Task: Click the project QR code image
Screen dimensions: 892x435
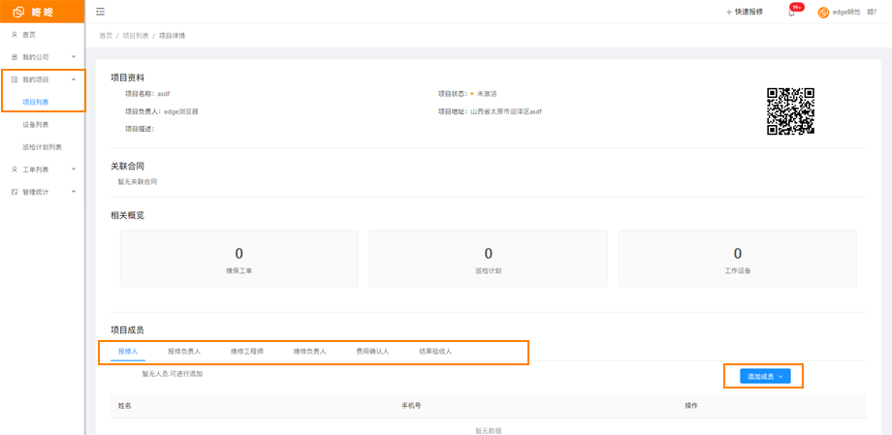Action: pyautogui.click(x=790, y=110)
